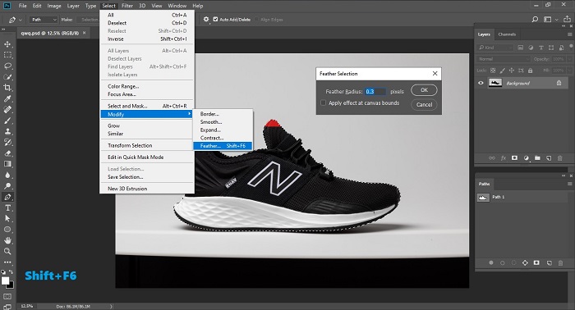Click the Feather Radius input field
Viewport: 575px width, 310px height.
tap(375, 92)
